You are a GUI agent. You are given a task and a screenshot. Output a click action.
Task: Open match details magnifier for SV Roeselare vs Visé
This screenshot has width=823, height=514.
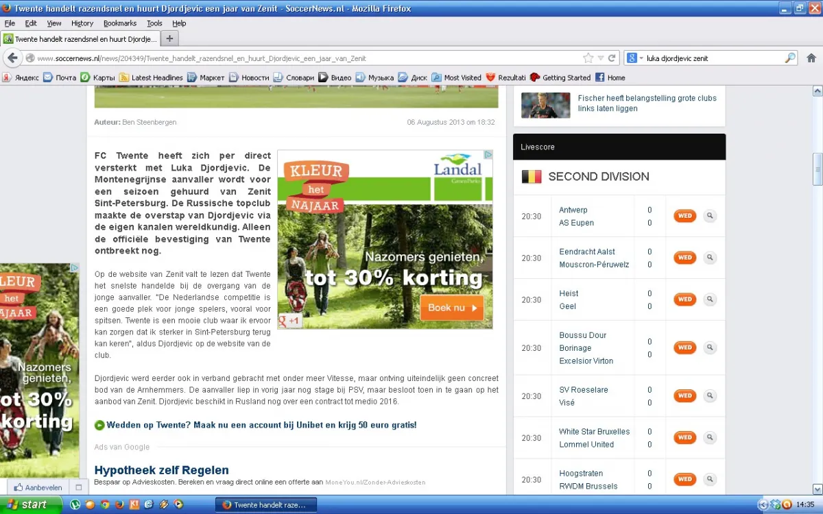711,395
